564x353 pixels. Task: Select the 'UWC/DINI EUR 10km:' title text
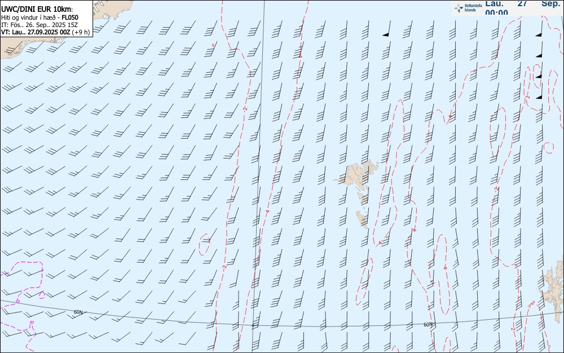point(37,10)
